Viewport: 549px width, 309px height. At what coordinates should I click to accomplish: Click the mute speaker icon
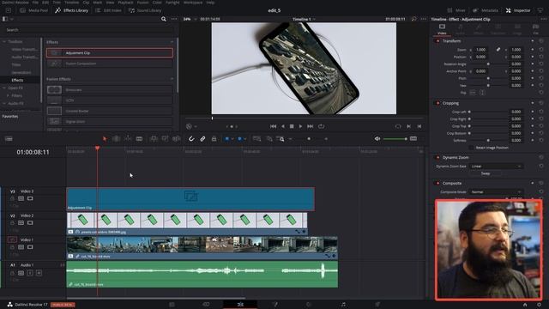tap(377, 139)
